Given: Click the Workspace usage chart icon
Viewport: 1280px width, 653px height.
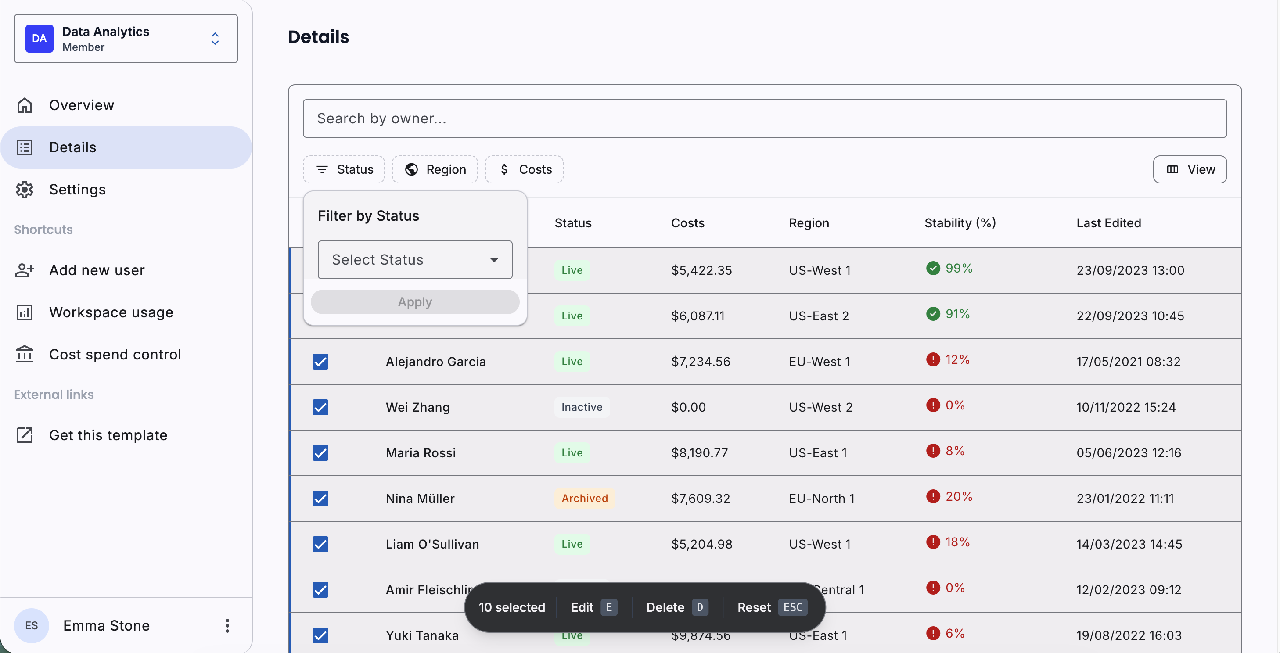Looking at the screenshot, I should tap(24, 312).
